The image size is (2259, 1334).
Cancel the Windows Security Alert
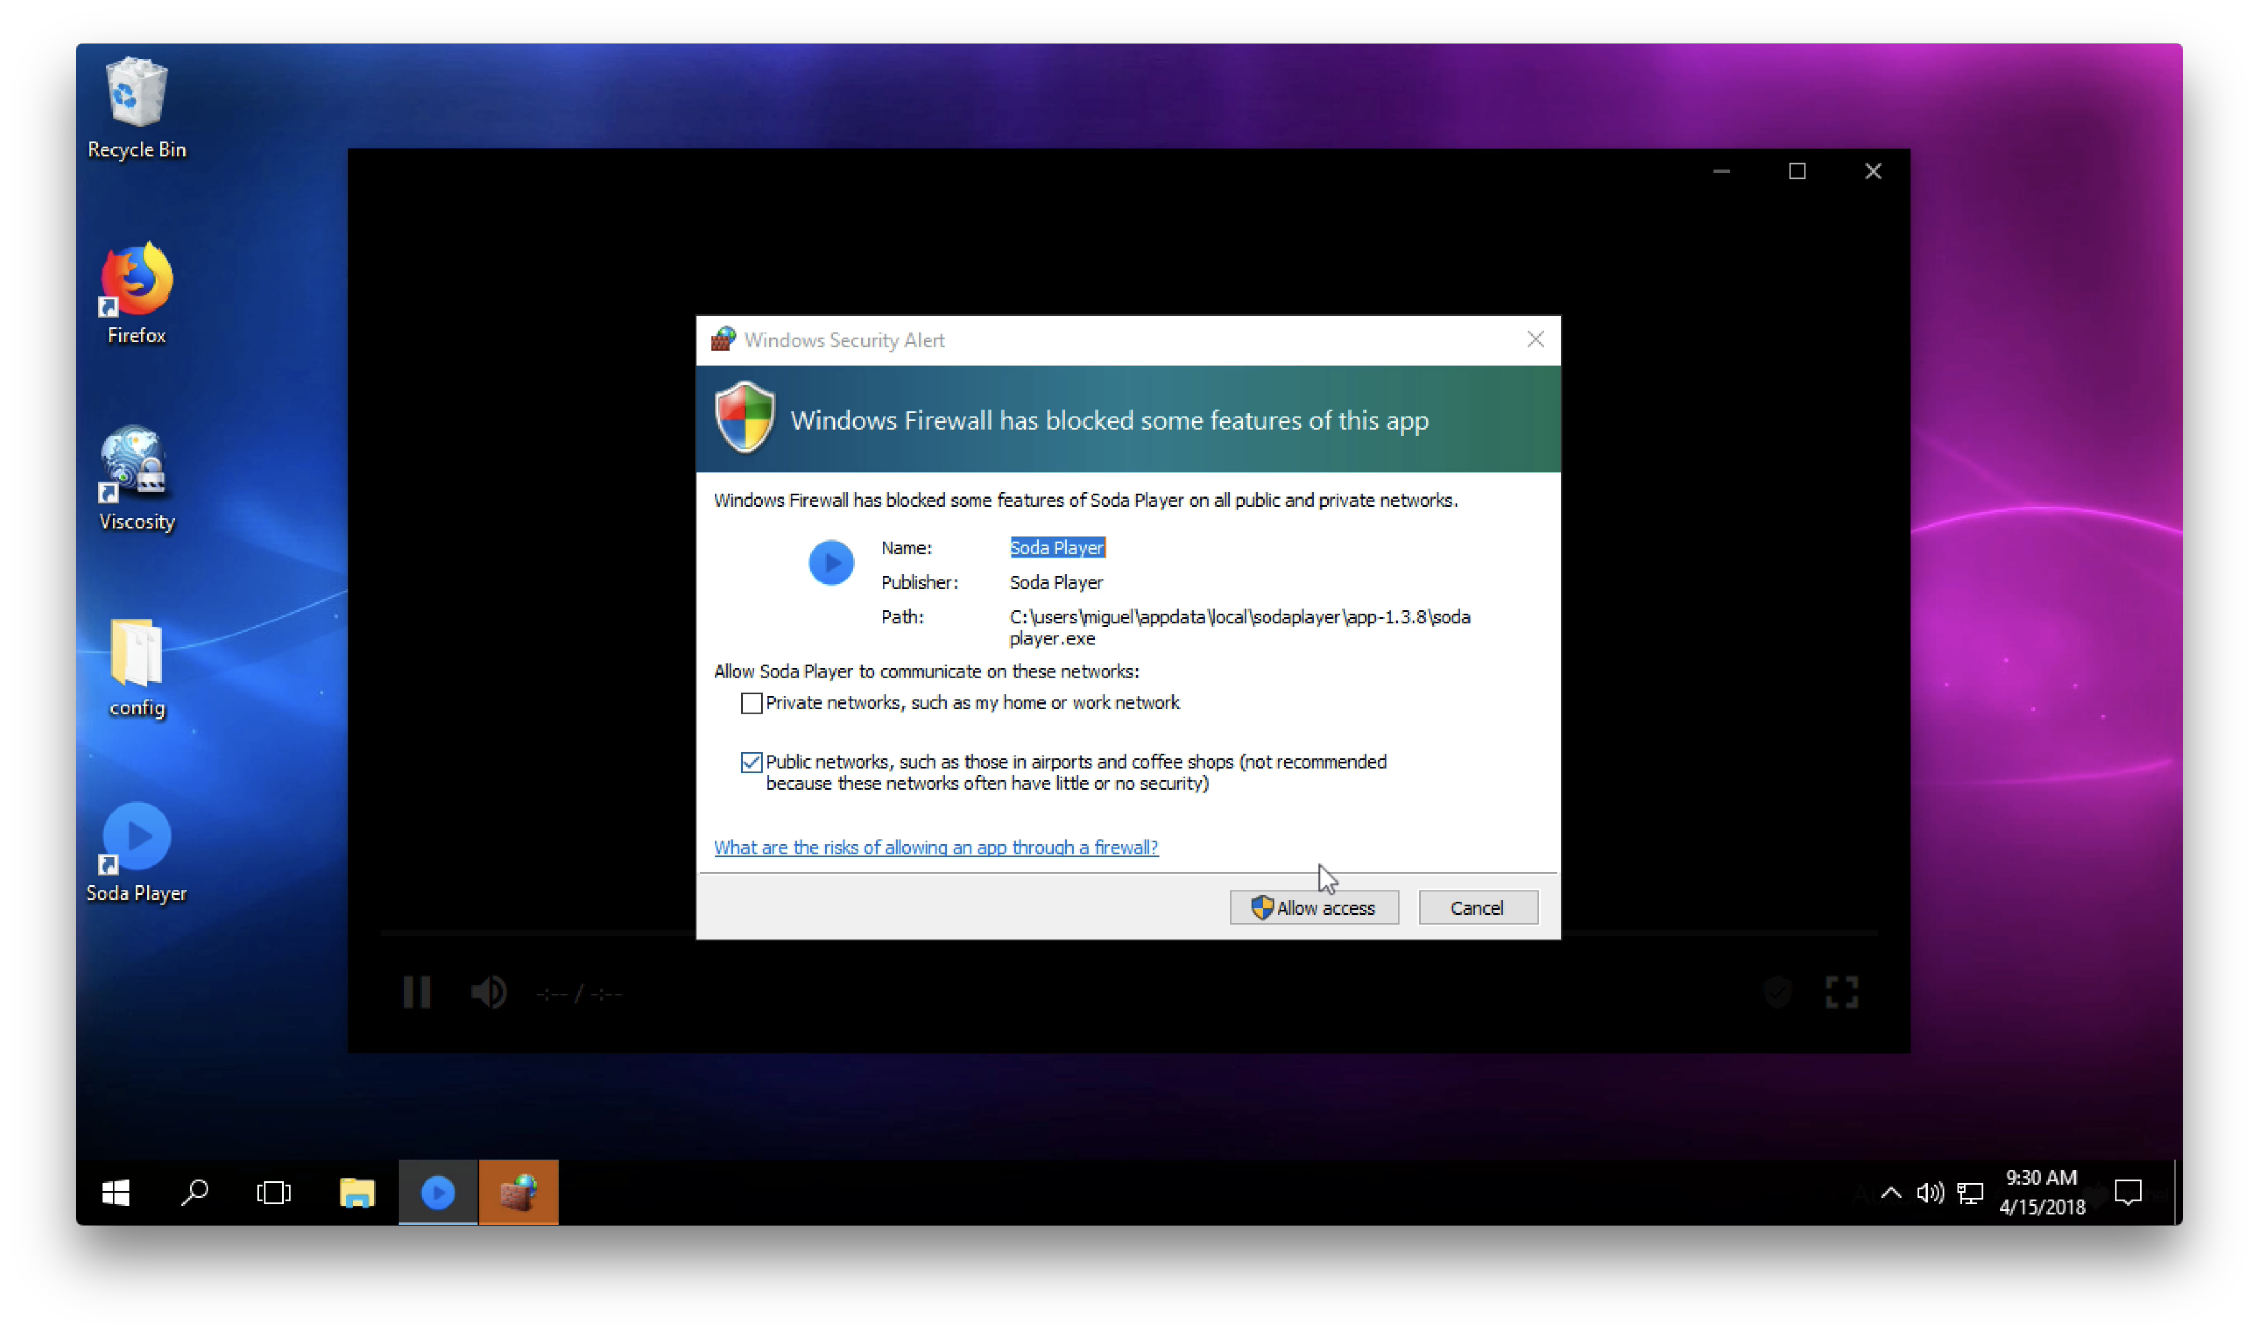click(1478, 908)
